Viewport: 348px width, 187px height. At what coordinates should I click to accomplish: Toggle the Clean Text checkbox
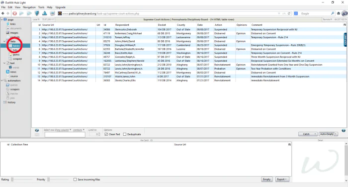click(106, 134)
